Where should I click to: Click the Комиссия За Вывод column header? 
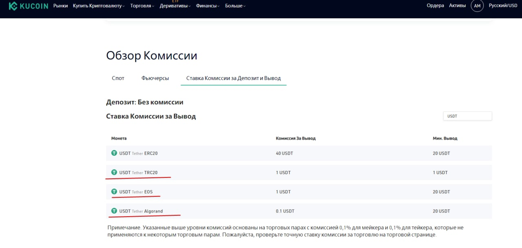click(296, 138)
